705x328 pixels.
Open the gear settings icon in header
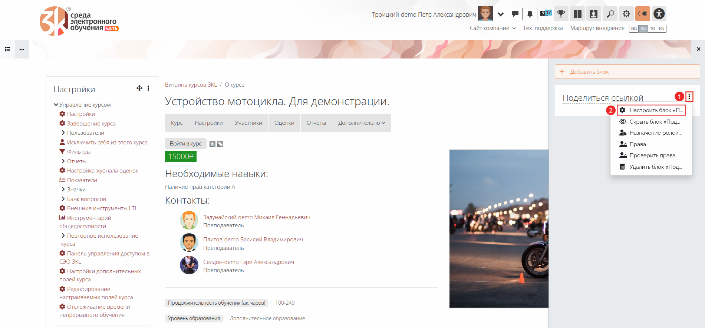pos(626,14)
